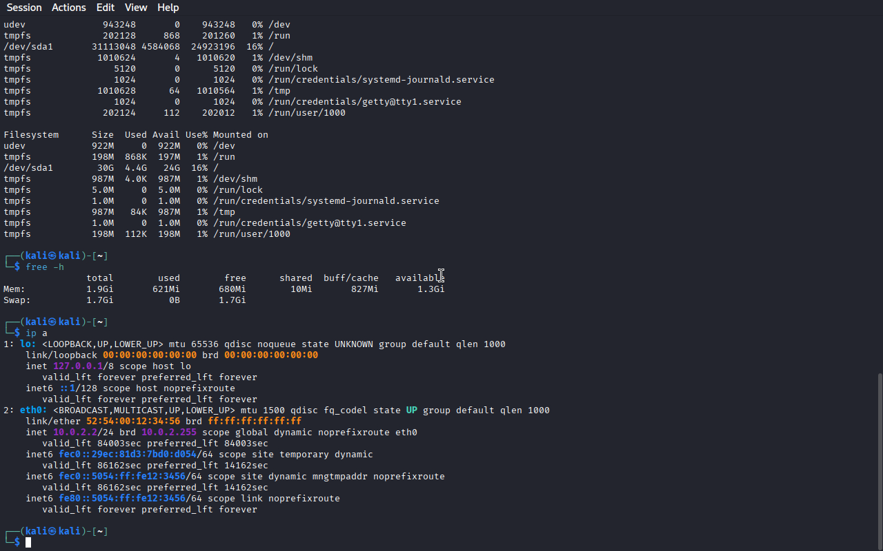
Task: Open the Session menu
Action: pyautogui.click(x=24, y=8)
